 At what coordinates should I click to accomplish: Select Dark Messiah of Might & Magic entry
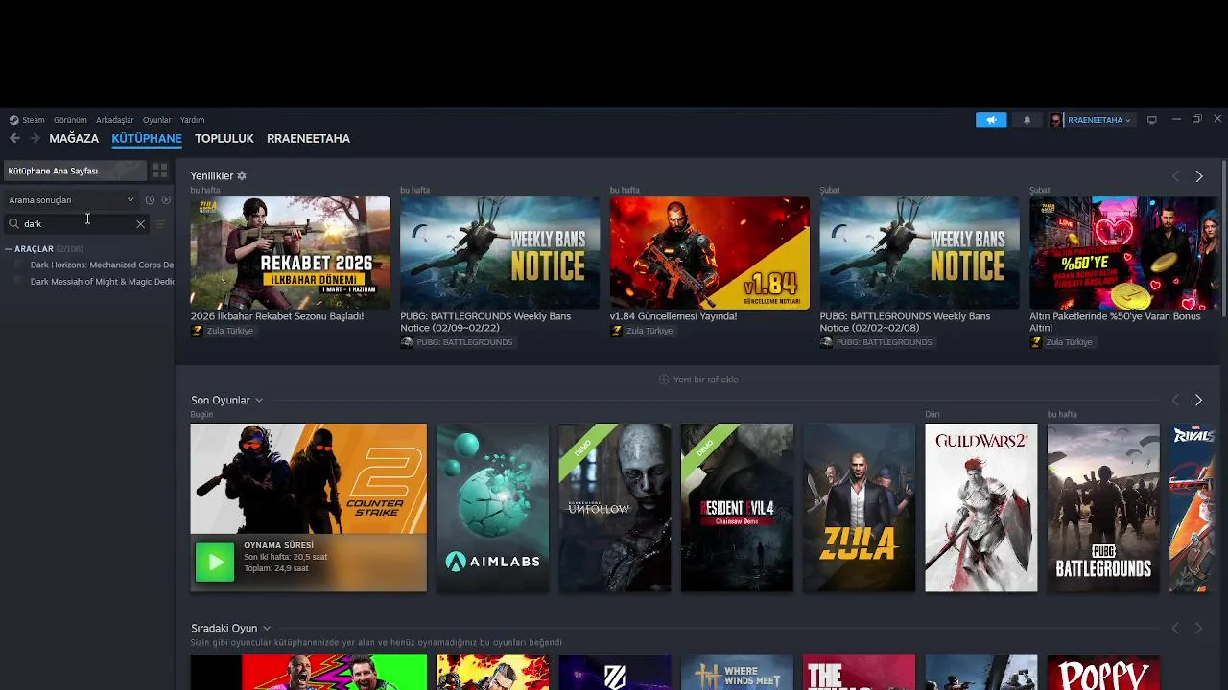coord(102,282)
